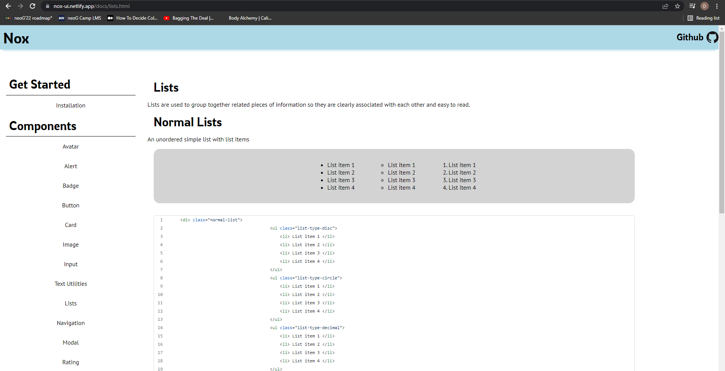Click the Components sidebar heading

(x=43, y=126)
